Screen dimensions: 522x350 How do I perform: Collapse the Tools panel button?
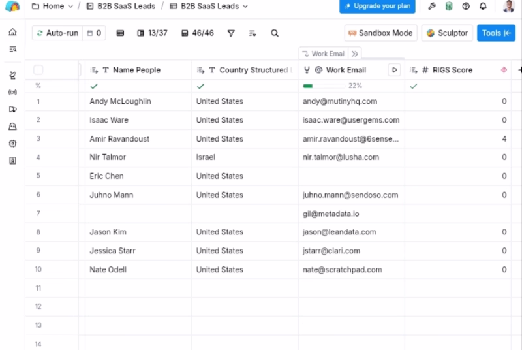[496, 33]
